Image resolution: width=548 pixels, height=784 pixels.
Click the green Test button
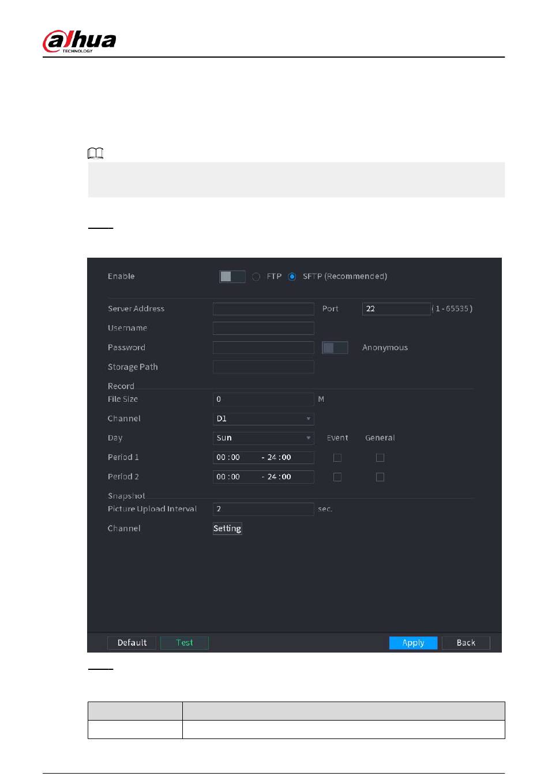click(x=185, y=643)
